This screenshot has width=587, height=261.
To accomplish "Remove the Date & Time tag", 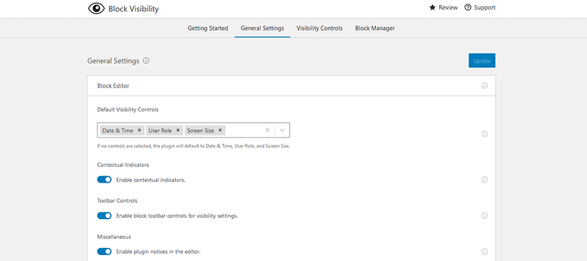I will click(x=140, y=130).
